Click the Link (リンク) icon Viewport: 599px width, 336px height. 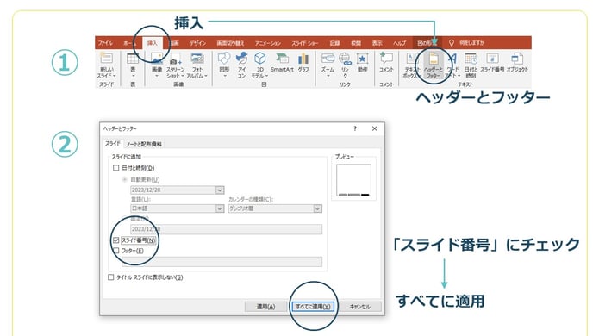345,59
